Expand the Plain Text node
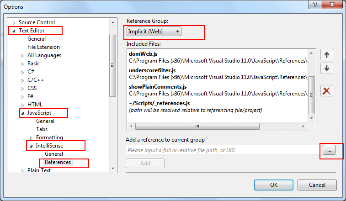The image size is (346, 201). tap(22, 170)
